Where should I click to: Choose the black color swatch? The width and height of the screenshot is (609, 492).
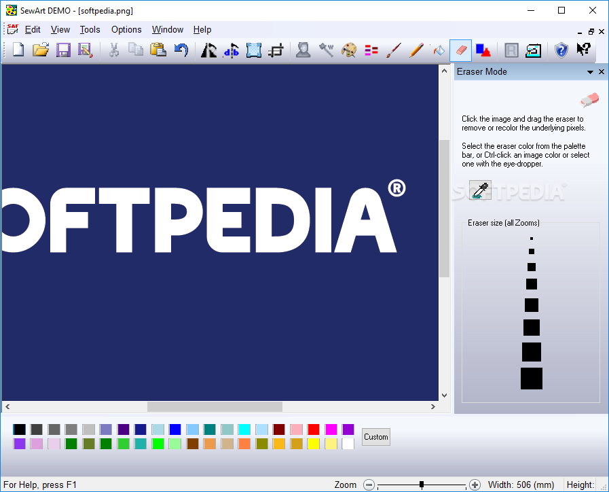[x=19, y=429]
